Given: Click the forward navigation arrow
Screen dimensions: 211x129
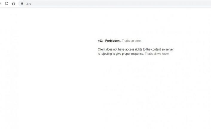Looking at the screenshot, I should point(0,4).
